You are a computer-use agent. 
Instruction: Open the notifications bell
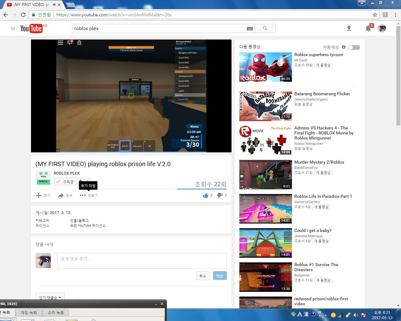pyautogui.click(x=368, y=28)
